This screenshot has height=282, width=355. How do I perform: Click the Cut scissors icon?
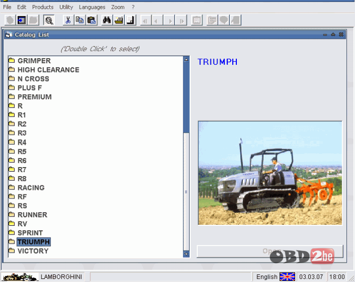[x=68, y=20]
